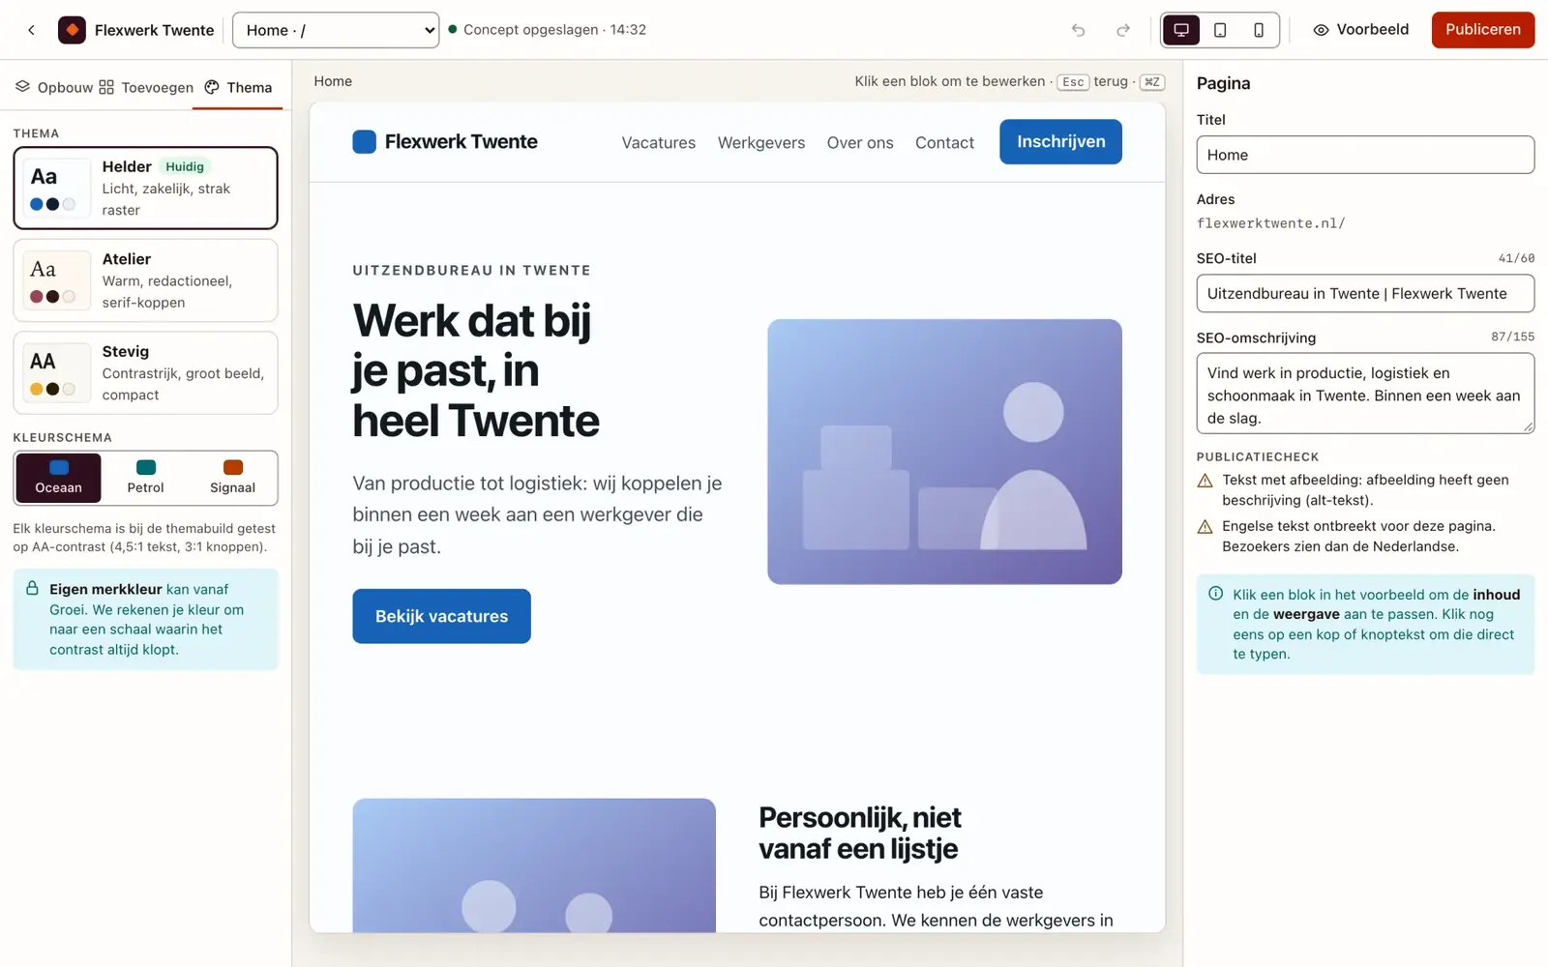
Task: Click the blue site logo in preview header
Action: 364,142
